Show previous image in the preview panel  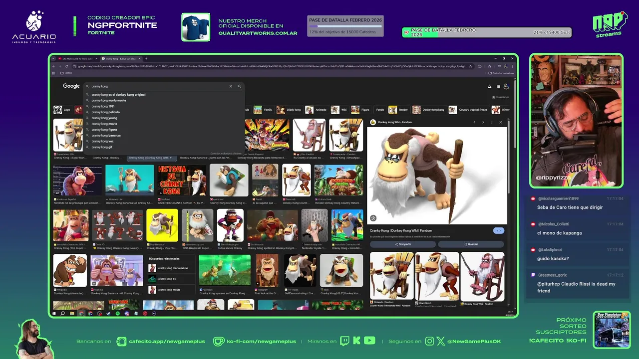point(474,122)
